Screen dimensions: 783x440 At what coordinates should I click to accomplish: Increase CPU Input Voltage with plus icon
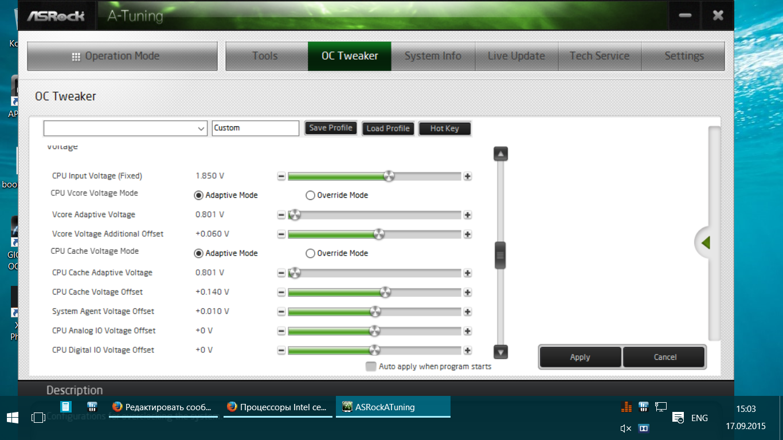pos(468,176)
